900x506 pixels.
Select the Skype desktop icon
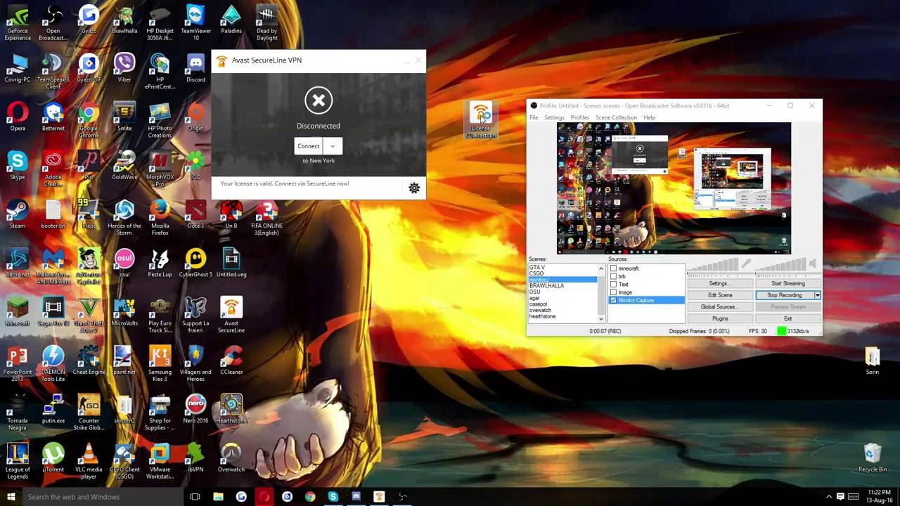click(x=18, y=165)
